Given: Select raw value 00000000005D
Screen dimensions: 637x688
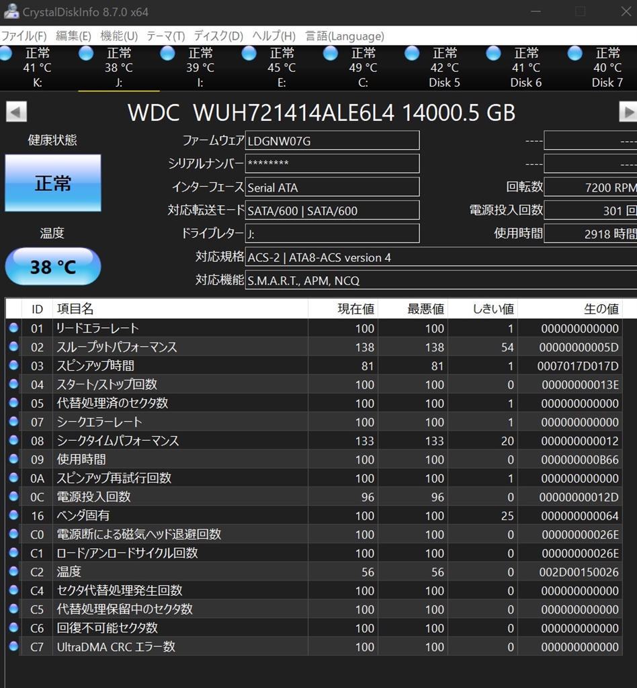Looking at the screenshot, I should pyautogui.click(x=579, y=347).
